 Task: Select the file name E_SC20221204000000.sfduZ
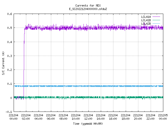(88, 9)
